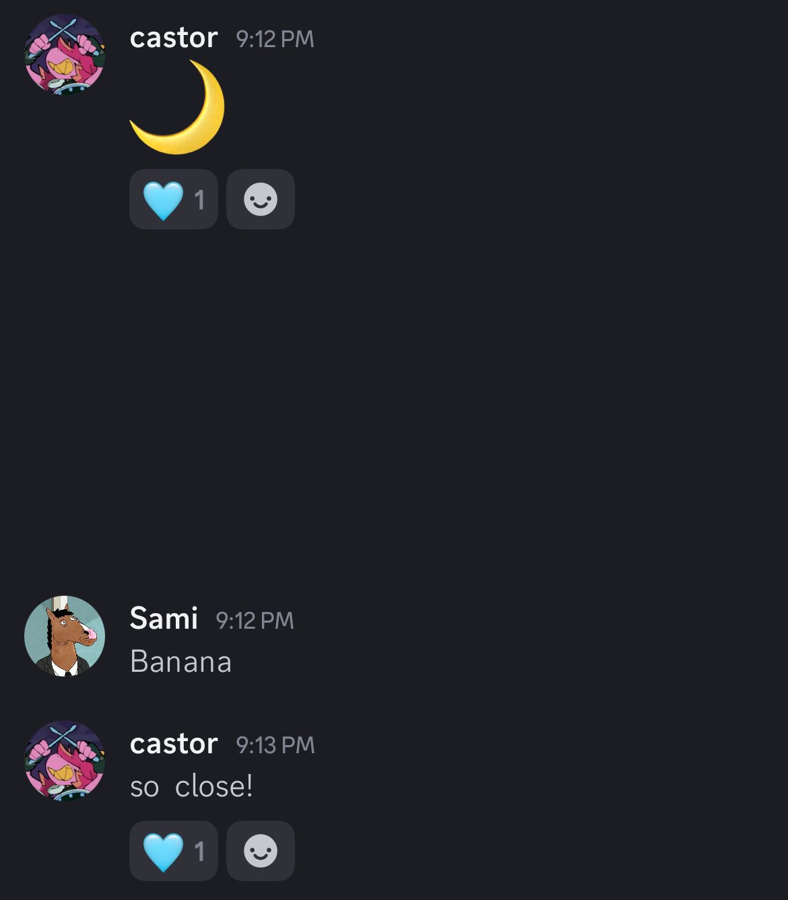788x900 pixels.
Task: Click the 9:13 PM timestamp
Action: pos(275,745)
